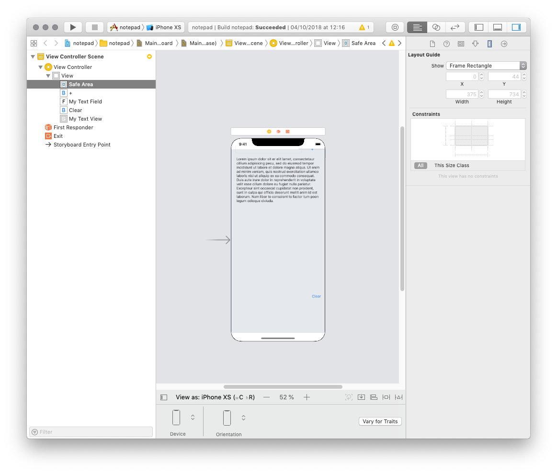The width and height of the screenshot is (557, 474).
Task: Toggle the Inspectors panel visibility
Action: pos(516,27)
